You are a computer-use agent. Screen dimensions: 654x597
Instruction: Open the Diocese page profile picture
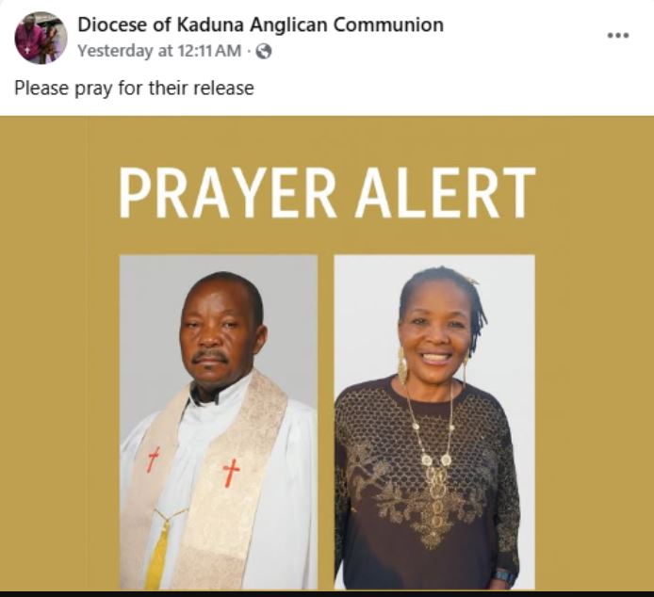(x=41, y=38)
